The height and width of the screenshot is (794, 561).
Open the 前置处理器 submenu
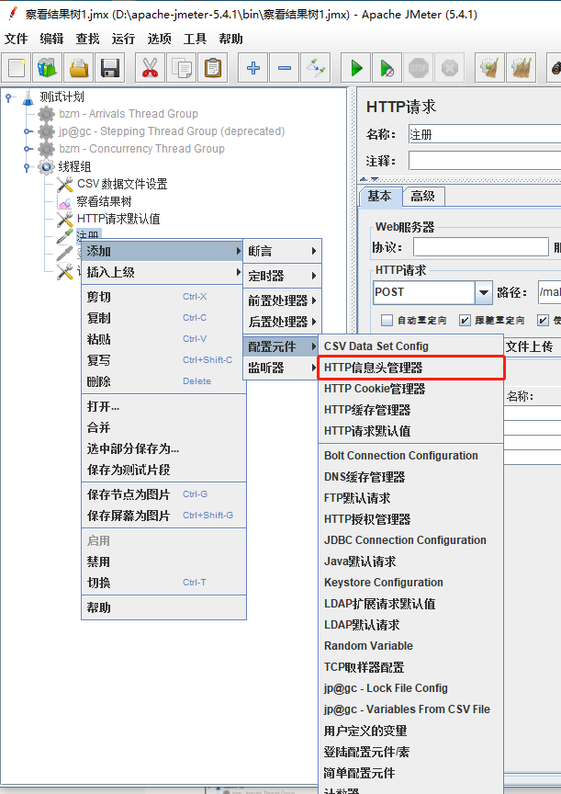282,301
